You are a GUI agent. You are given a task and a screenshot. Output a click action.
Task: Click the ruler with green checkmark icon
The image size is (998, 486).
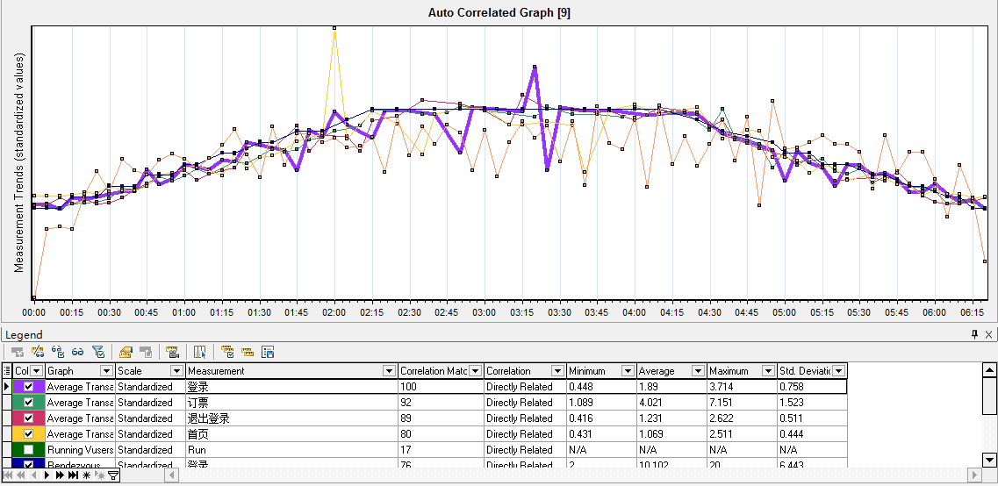click(227, 351)
